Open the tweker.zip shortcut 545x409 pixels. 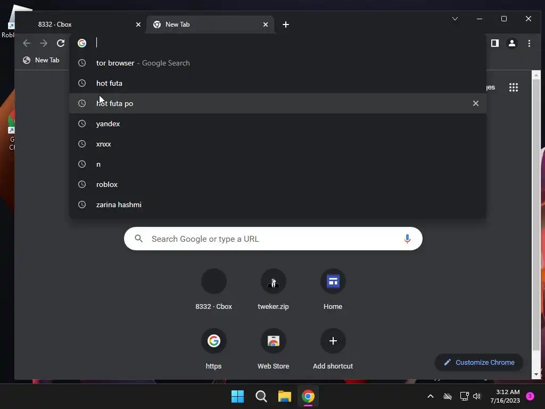pos(273,290)
